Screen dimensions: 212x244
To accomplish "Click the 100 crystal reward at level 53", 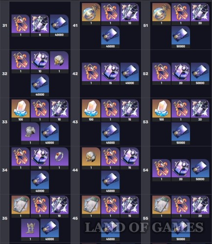I will (x=162, y=110).
